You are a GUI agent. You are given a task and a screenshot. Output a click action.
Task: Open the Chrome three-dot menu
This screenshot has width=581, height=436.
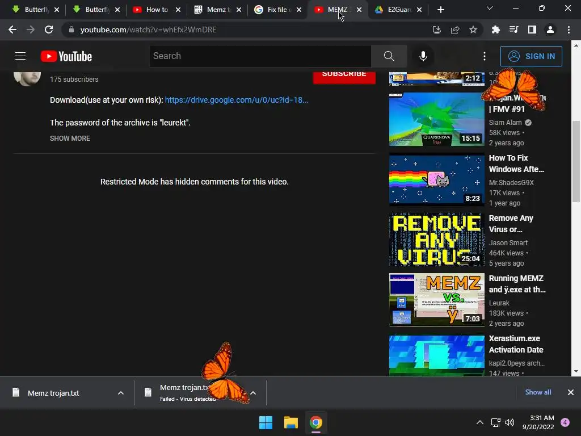[x=569, y=30]
